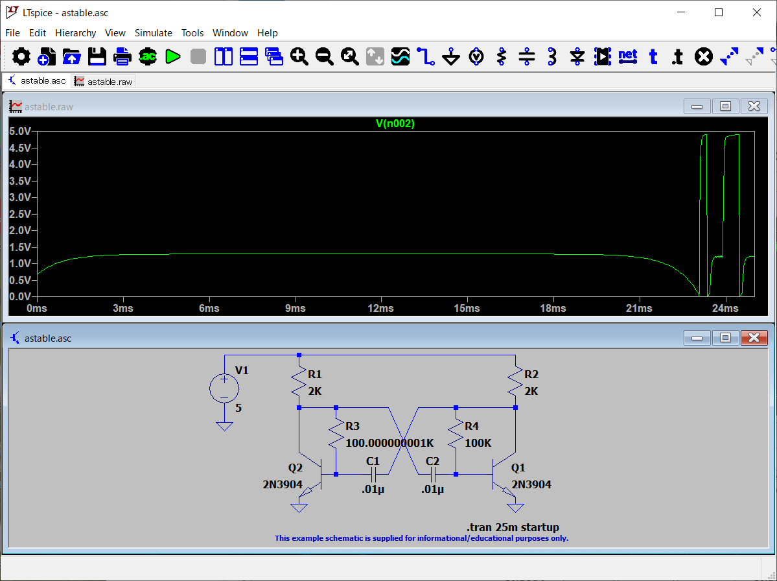Place a Ground symbol from the toolbar

point(451,57)
